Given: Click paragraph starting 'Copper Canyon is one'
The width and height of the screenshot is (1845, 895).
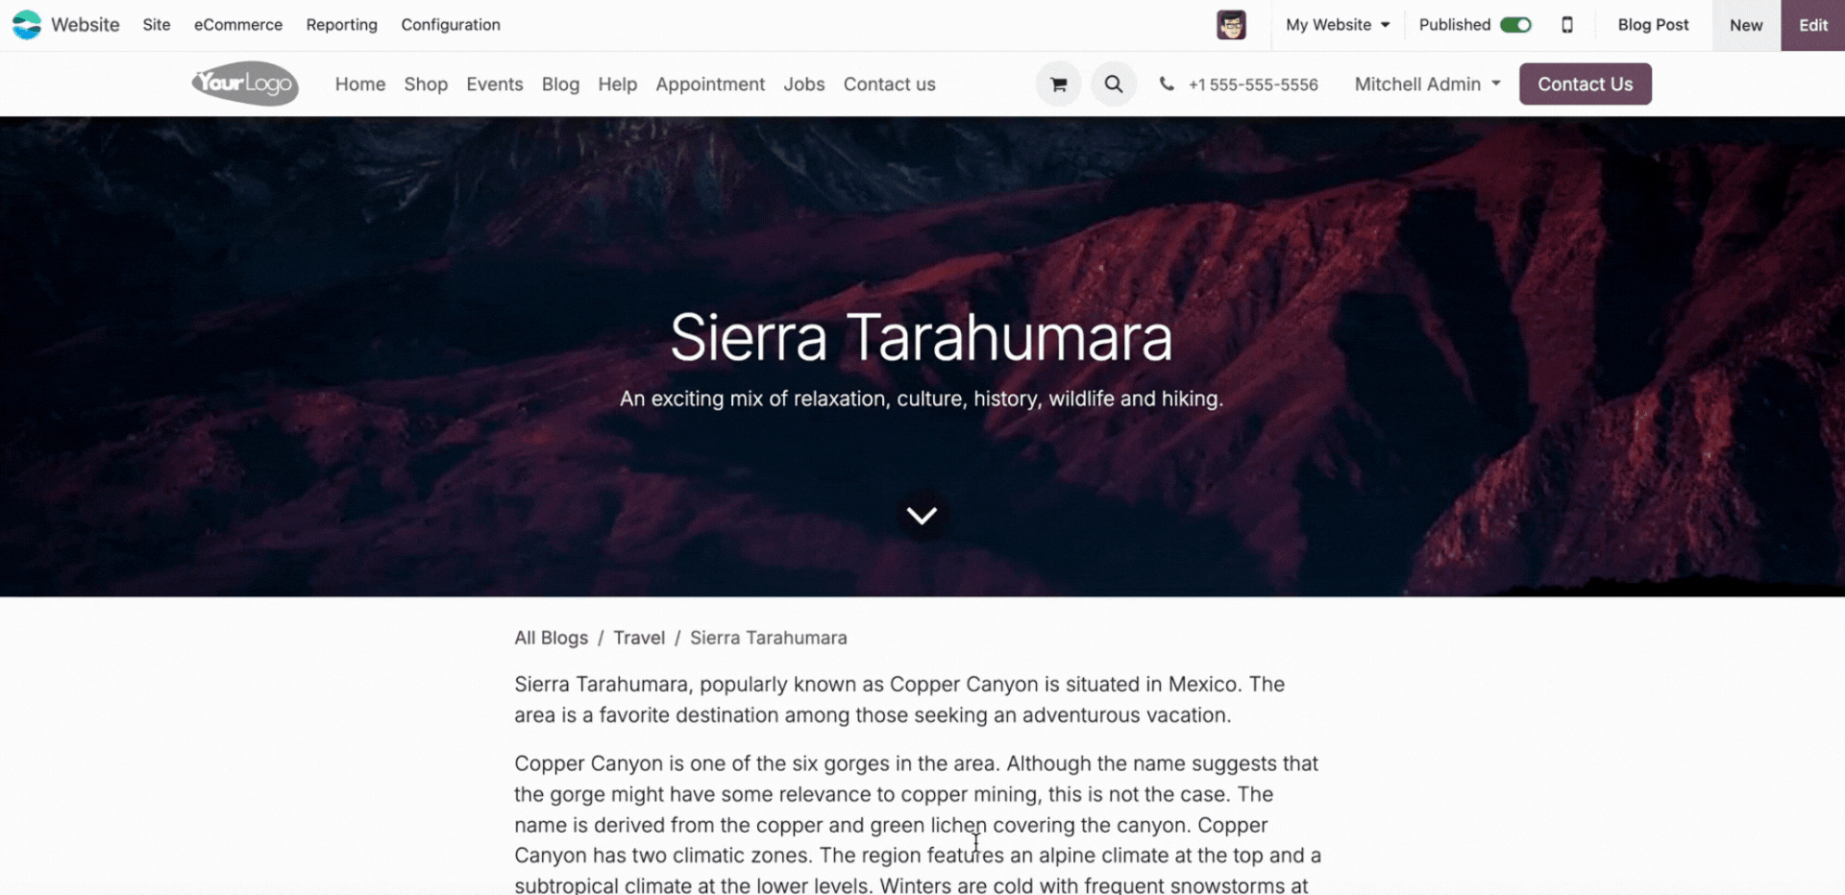Looking at the screenshot, I should pyautogui.click(x=918, y=824).
